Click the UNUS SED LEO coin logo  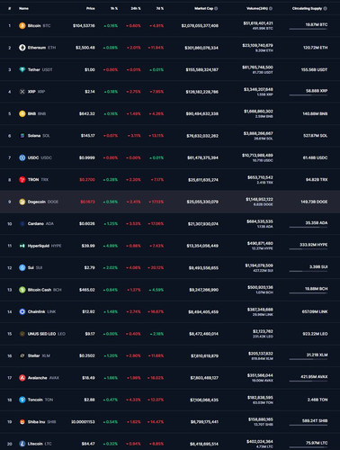click(x=22, y=334)
